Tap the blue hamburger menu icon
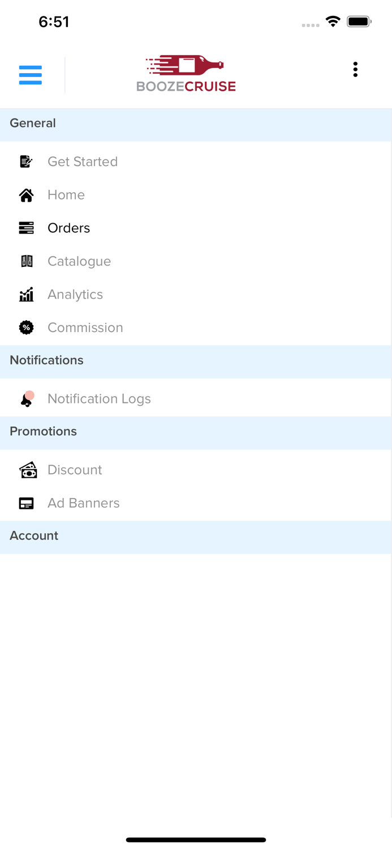392x850 pixels. [31, 75]
